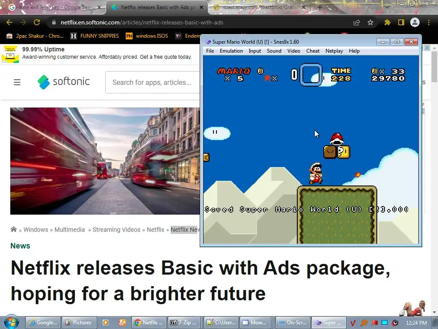Open the Windows Start button

click(12, 322)
